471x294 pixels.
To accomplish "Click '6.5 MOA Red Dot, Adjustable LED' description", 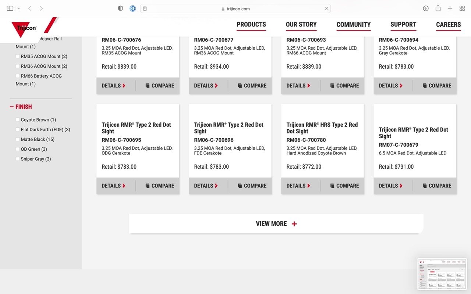I will [412, 153].
